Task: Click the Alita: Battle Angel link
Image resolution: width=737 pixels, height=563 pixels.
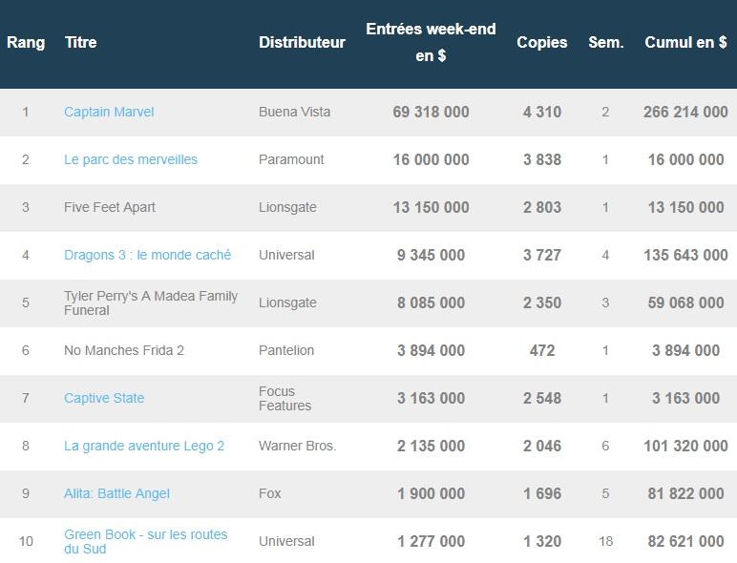Action: [x=116, y=493]
